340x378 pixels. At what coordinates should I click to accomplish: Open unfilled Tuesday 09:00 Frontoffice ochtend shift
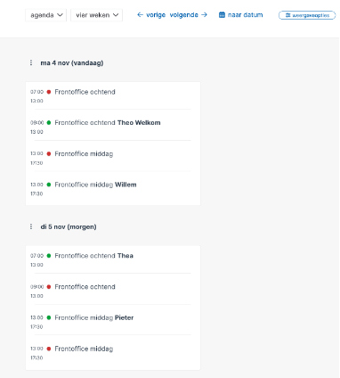click(113, 291)
